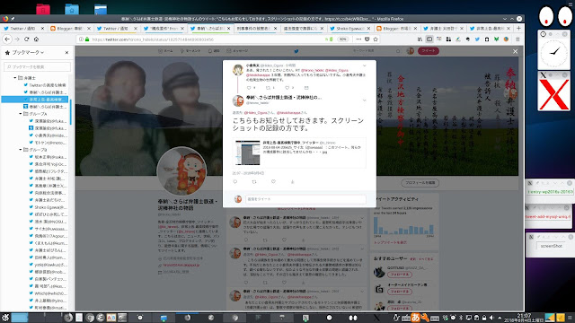Collapse the グループB bookmark folder
This screenshot has height=323, width=575.
20,150
